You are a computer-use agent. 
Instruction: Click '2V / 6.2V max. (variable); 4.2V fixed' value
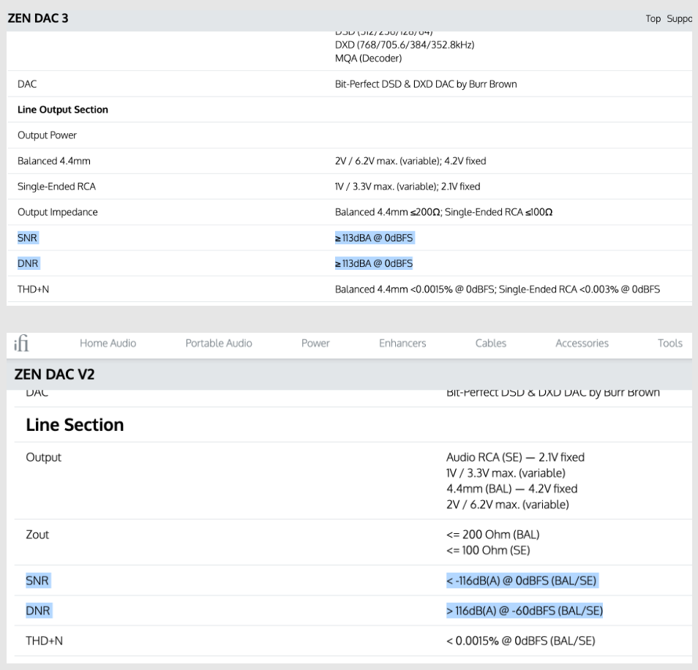pos(410,161)
